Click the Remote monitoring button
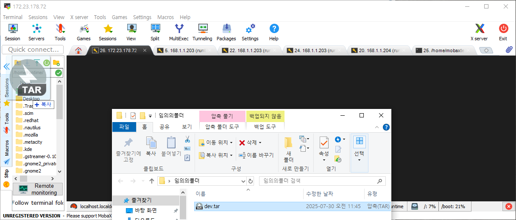516x220 pixels. (38, 189)
